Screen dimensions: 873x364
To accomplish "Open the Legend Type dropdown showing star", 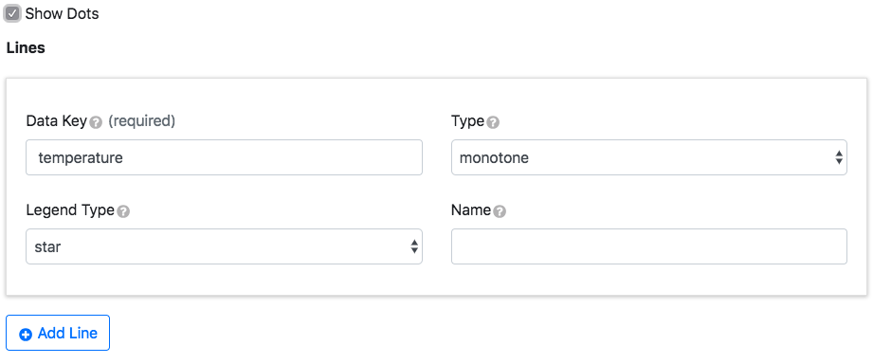I will coord(224,246).
